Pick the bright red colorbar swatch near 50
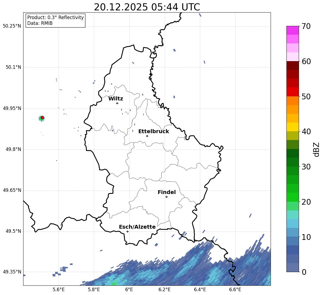The height and width of the screenshot is (295, 323). (x=292, y=92)
